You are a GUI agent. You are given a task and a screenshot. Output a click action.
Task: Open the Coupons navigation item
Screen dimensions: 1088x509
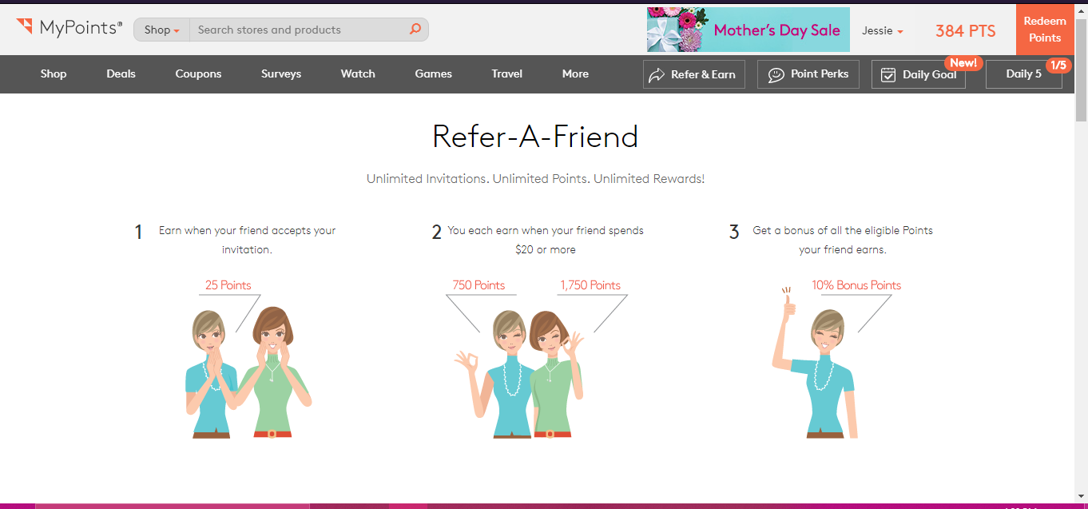click(198, 74)
